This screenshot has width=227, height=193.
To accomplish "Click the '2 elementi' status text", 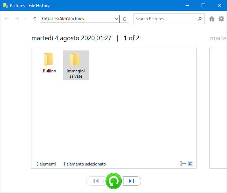I will click(46, 164).
